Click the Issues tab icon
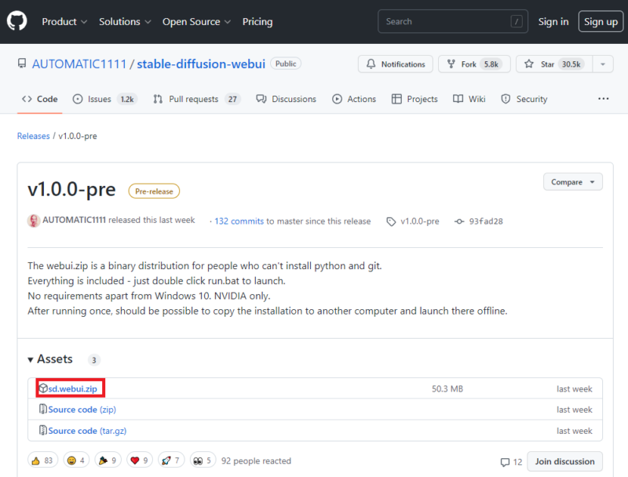 click(78, 99)
